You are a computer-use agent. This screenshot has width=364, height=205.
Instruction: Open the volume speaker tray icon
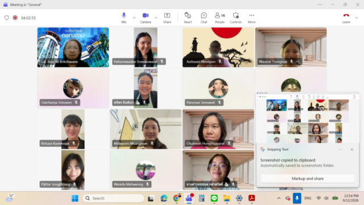pos(326,198)
